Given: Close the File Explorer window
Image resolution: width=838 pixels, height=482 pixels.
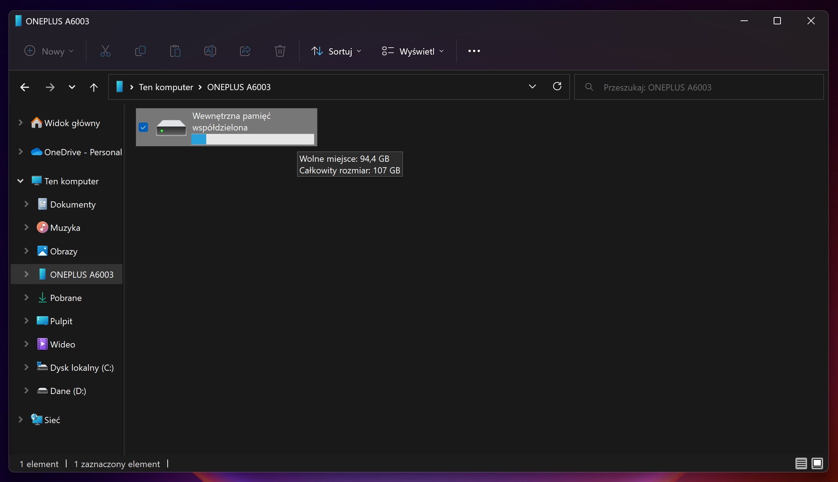Looking at the screenshot, I should tap(811, 21).
